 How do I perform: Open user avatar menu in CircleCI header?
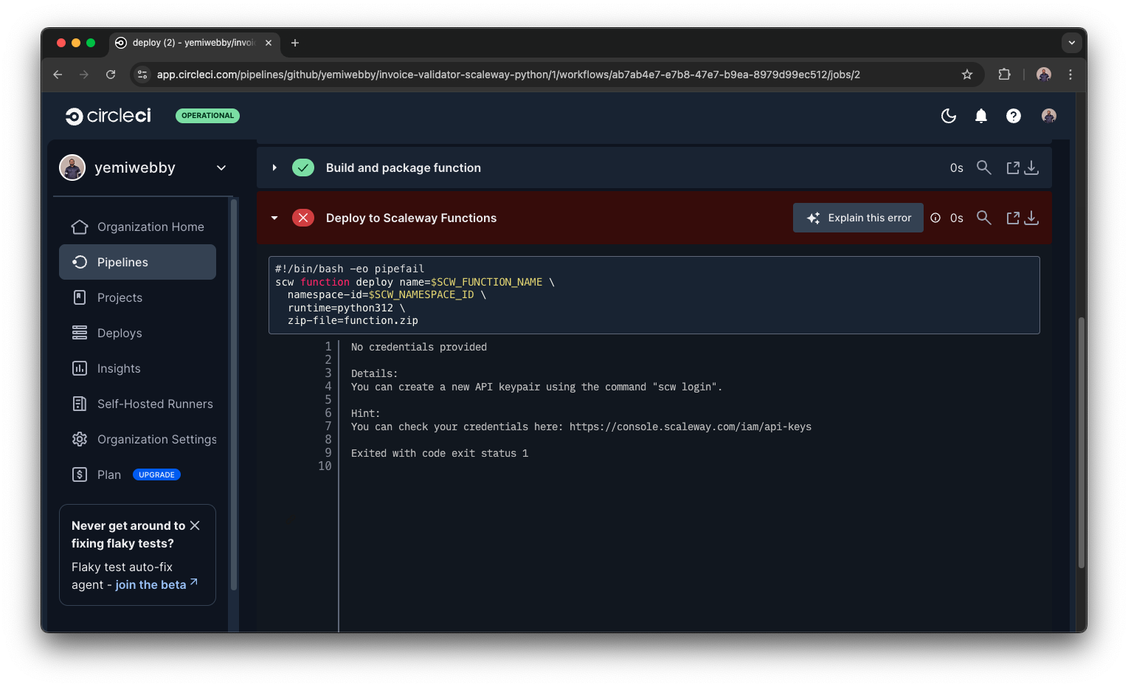pyautogui.click(x=1049, y=116)
